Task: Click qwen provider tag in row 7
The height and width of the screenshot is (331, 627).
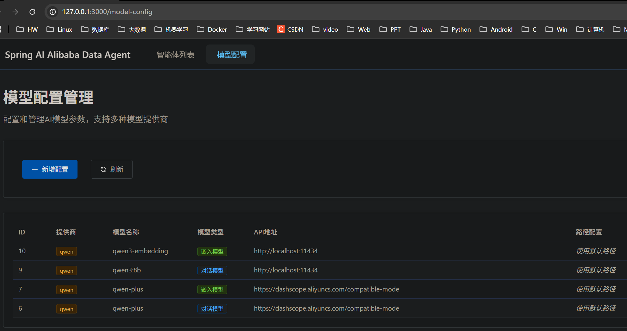Action: click(67, 290)
